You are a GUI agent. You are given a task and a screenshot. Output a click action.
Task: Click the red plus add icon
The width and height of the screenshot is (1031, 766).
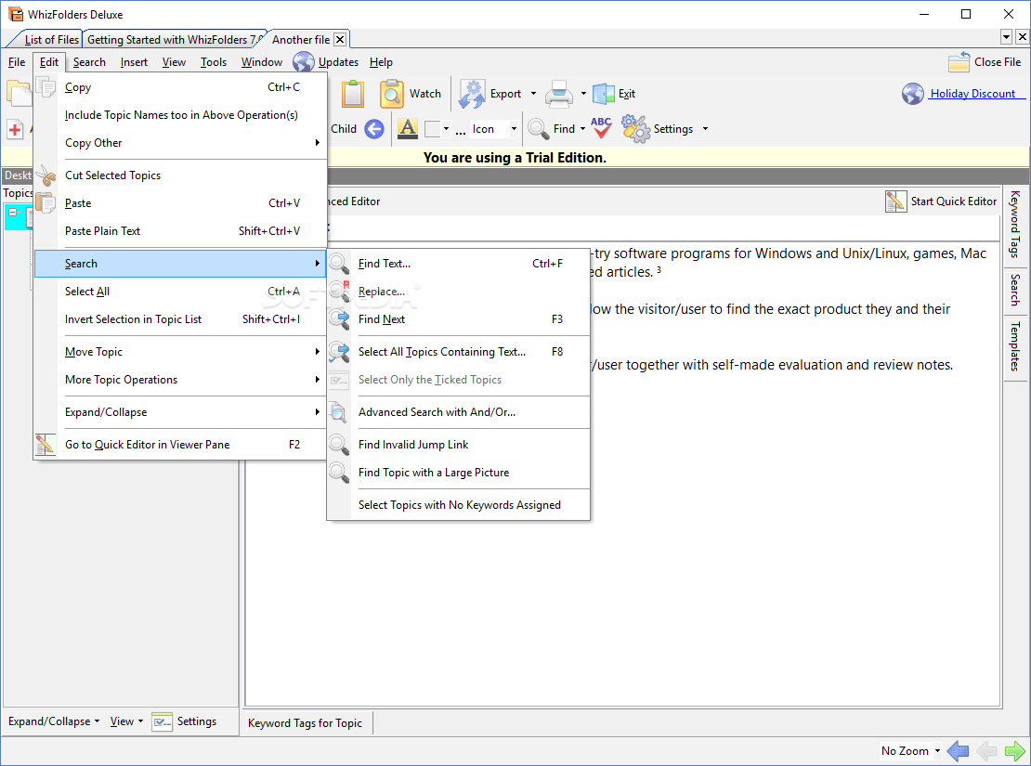coord(15,129)
